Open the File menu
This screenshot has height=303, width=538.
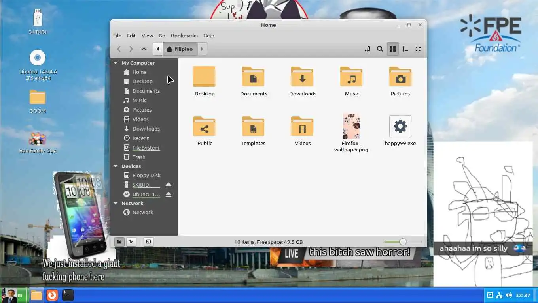tap(117, 36)
